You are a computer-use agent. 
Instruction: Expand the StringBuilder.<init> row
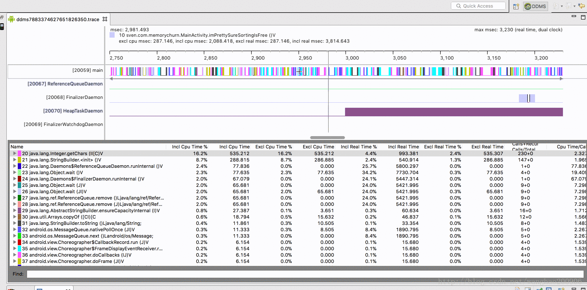click(x=14, y=160)
